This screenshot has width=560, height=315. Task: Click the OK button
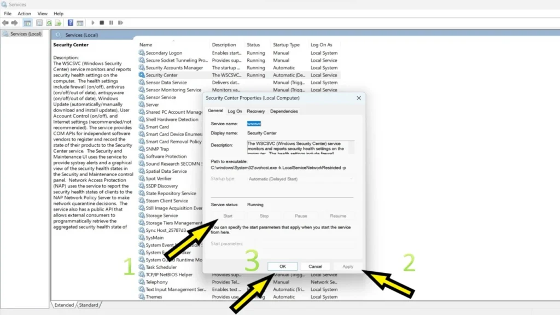pos(283,266)
